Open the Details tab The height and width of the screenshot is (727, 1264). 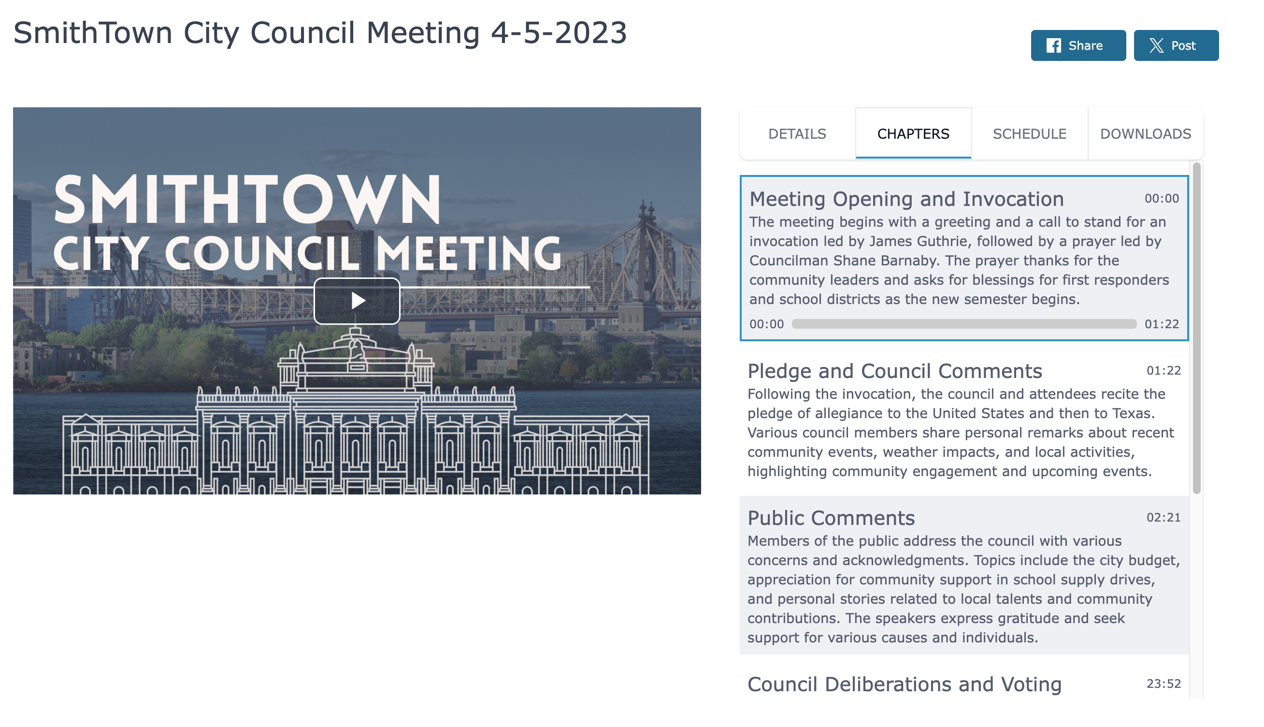click(797, 134)
